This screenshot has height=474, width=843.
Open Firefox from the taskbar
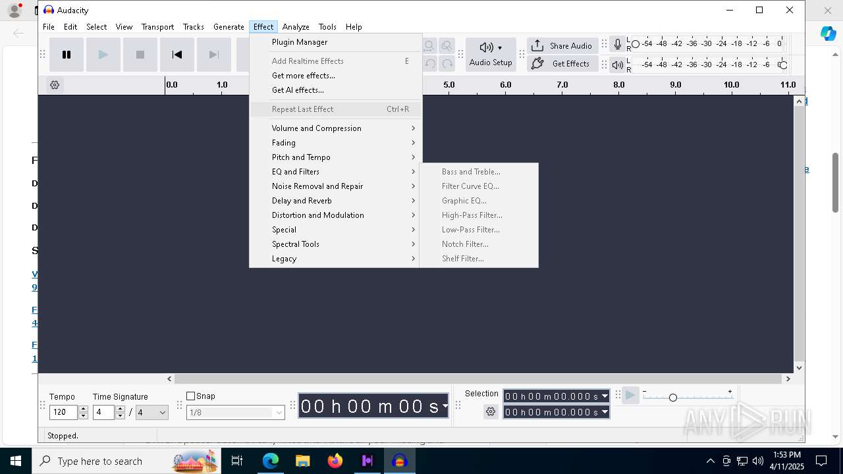click(x=335, y=461)
